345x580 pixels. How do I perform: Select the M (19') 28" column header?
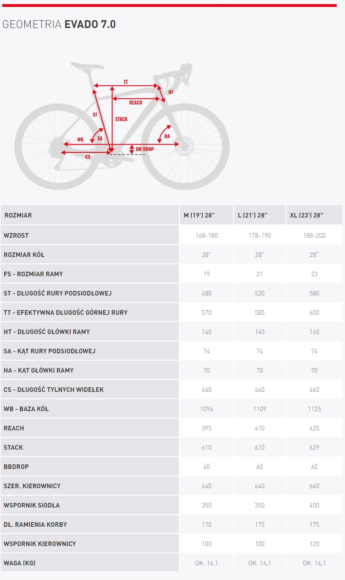(x=206, y=215)
